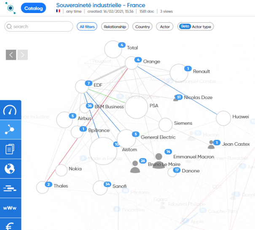Click the Emmanuel Macron person icon
Screen dimensions: 255x230
tap(159, 161)
